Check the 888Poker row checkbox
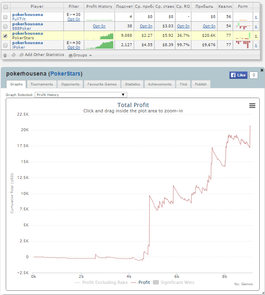Viewport: 265px width, 295px height. coord(5,27)
